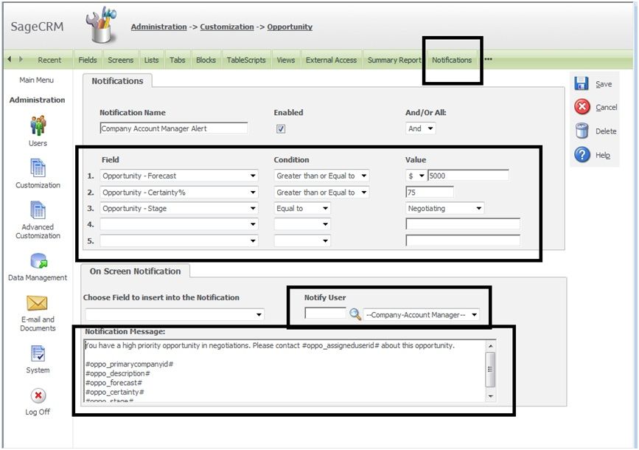The width and height of the screenshot is (639, 450).
Task: Switch to the Fields tab
Action: click(x=88, y=60)
